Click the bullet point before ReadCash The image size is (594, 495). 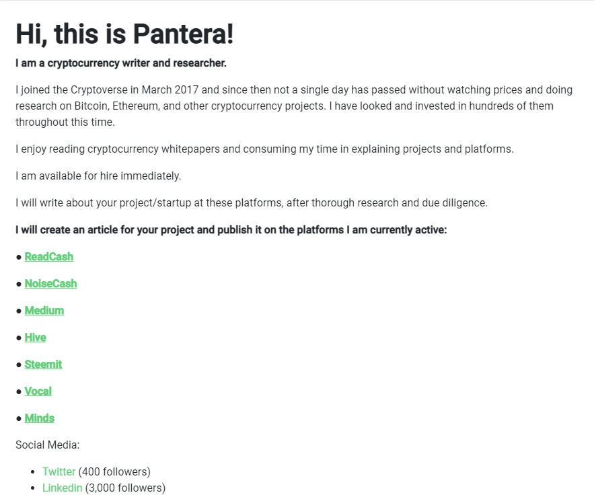tap(19, 257)
